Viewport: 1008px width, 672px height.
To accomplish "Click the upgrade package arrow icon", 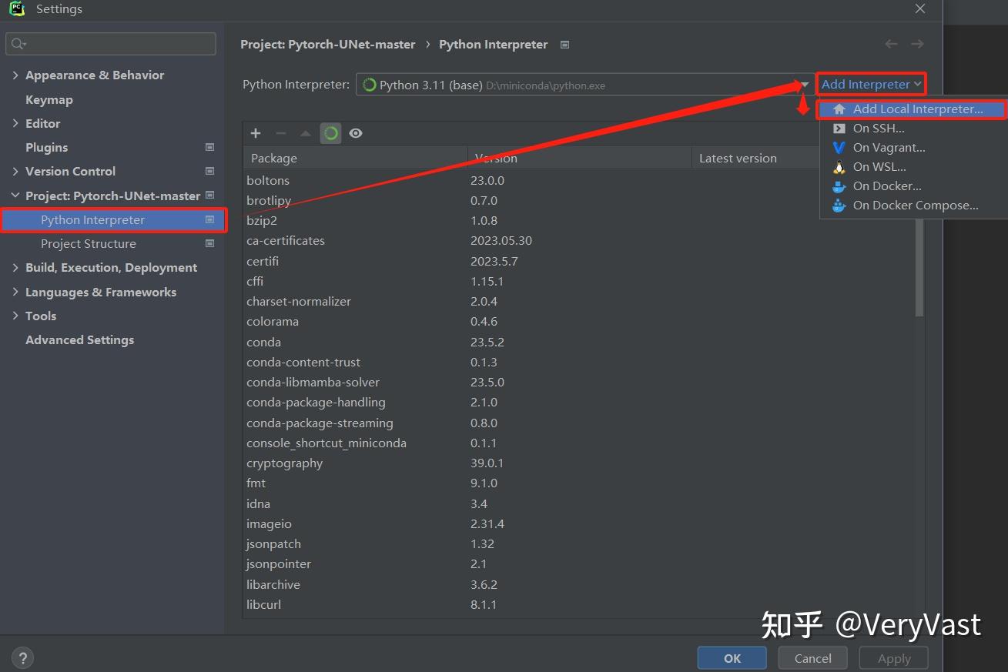I will point(303,132).
